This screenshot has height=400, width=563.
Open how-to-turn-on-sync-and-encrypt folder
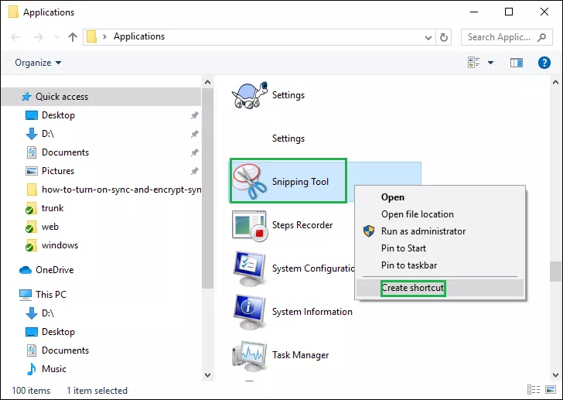coord(114,190)
